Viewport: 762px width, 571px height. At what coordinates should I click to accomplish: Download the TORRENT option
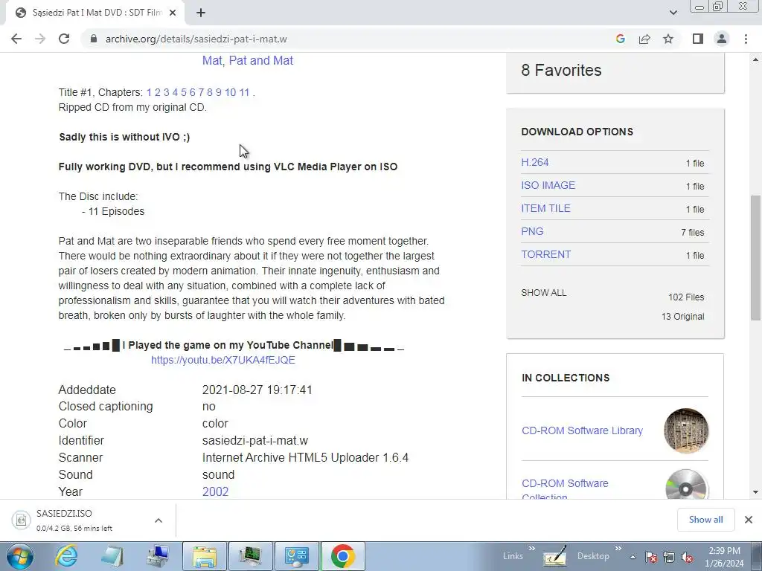(x=546, y=254)
